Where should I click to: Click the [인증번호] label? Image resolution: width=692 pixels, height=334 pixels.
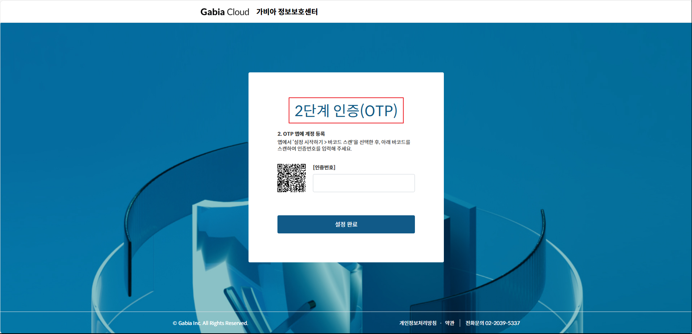324,167
